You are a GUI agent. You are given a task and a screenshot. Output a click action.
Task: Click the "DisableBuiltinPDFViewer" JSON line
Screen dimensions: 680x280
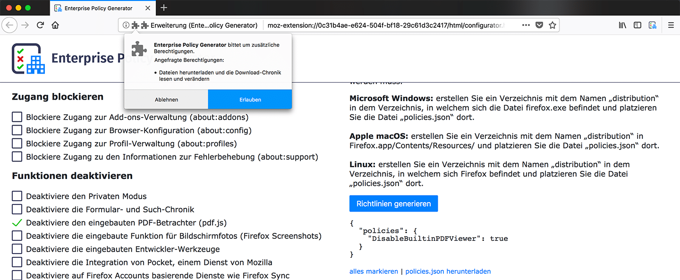[x=437, y=238]
